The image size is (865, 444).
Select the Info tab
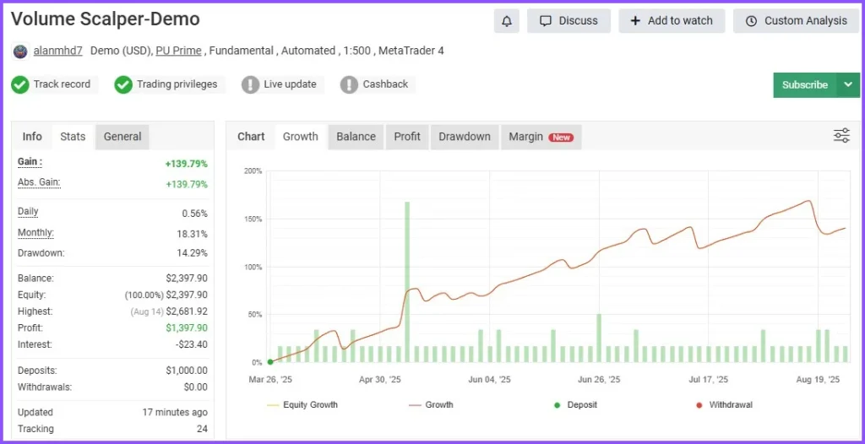32,137
